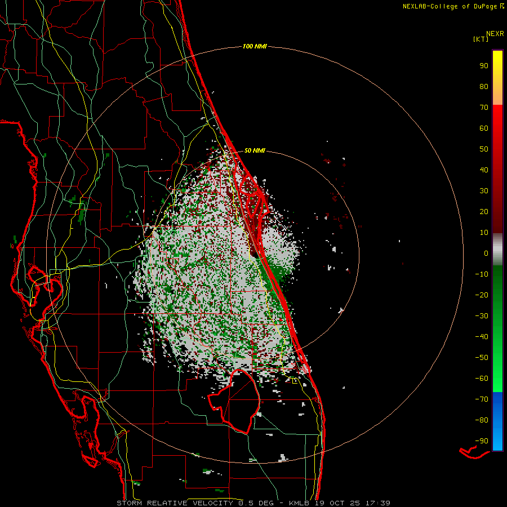Select the 0 scale label

486,253
